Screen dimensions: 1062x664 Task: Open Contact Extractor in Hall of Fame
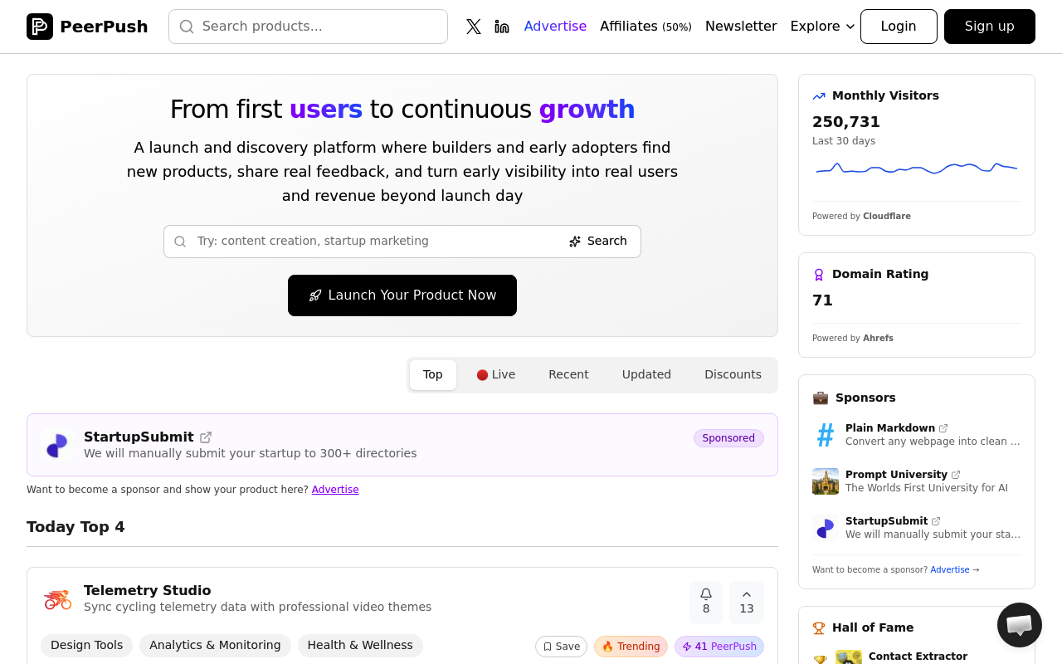pos(918,657)
